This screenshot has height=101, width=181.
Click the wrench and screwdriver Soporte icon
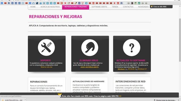tap(46, 47)
